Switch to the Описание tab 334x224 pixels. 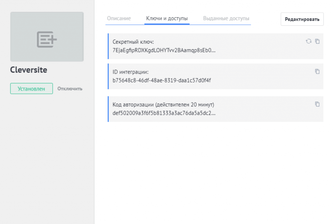(119, 19)
